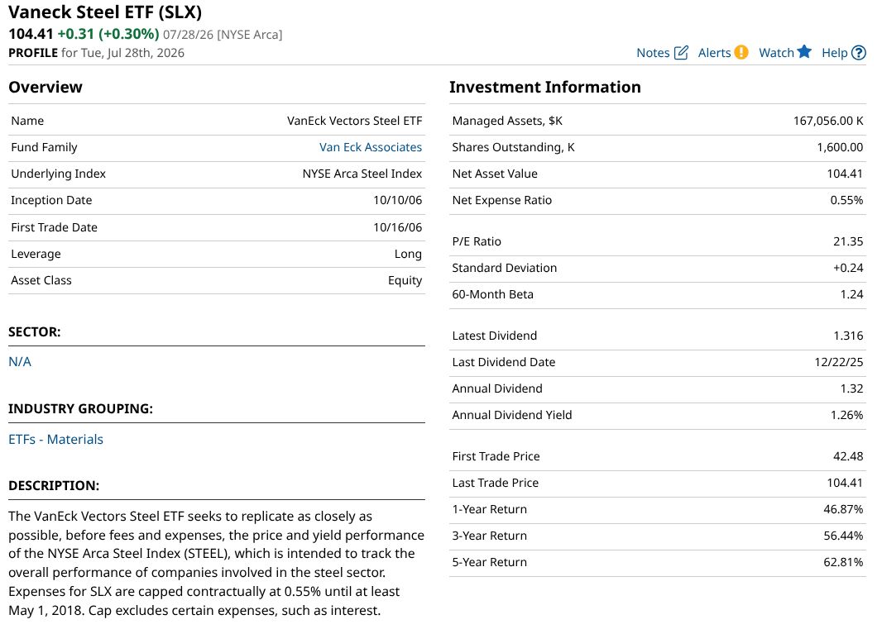Open the Alerts link
The height and width of the screenshot is (629, 882).
pos(714,53)
